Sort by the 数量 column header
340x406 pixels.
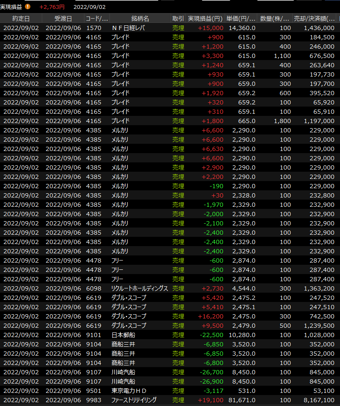click(x=275, y=19)
